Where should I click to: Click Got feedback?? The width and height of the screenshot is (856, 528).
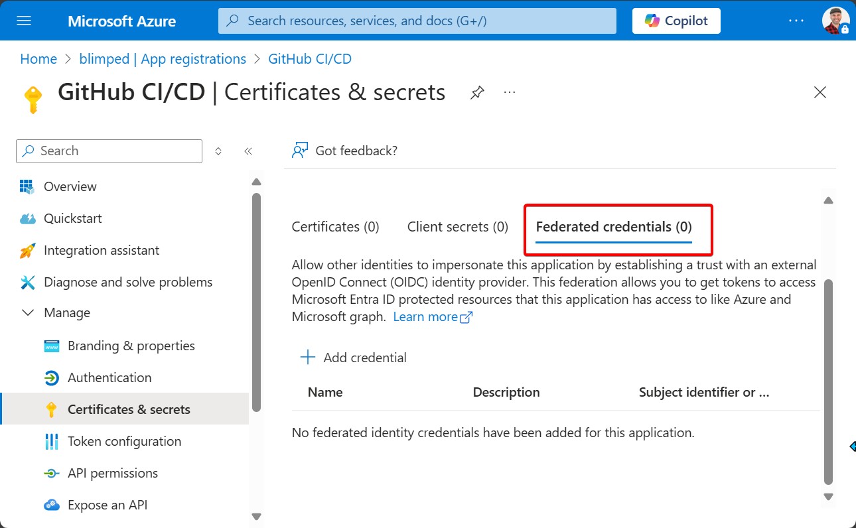pyautogui.click(x=356, y=151)
